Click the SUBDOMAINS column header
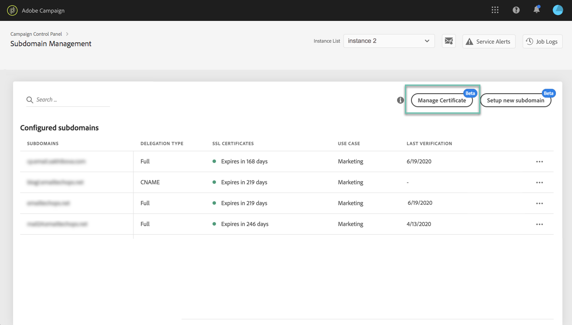Image resolution: width=572 pixels, height=325 pixels. (x=43, y=143)
